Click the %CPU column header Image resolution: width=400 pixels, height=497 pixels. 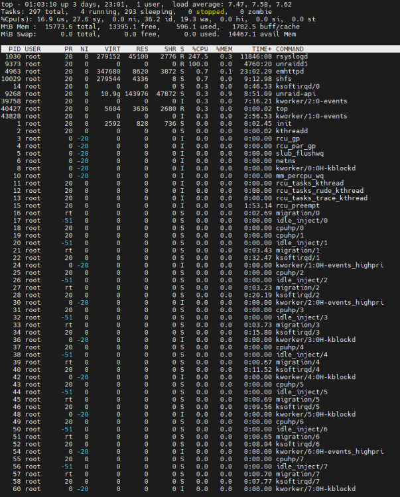[200, 49]
